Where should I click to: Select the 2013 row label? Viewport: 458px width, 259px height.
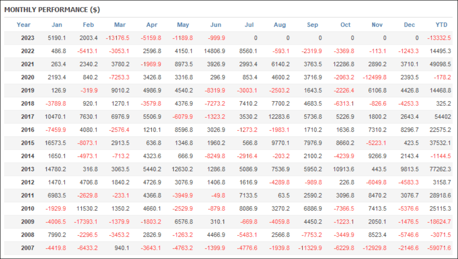(x=28, y=169)
